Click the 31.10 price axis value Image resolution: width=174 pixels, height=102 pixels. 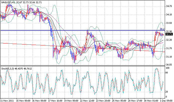click(169, 57)
